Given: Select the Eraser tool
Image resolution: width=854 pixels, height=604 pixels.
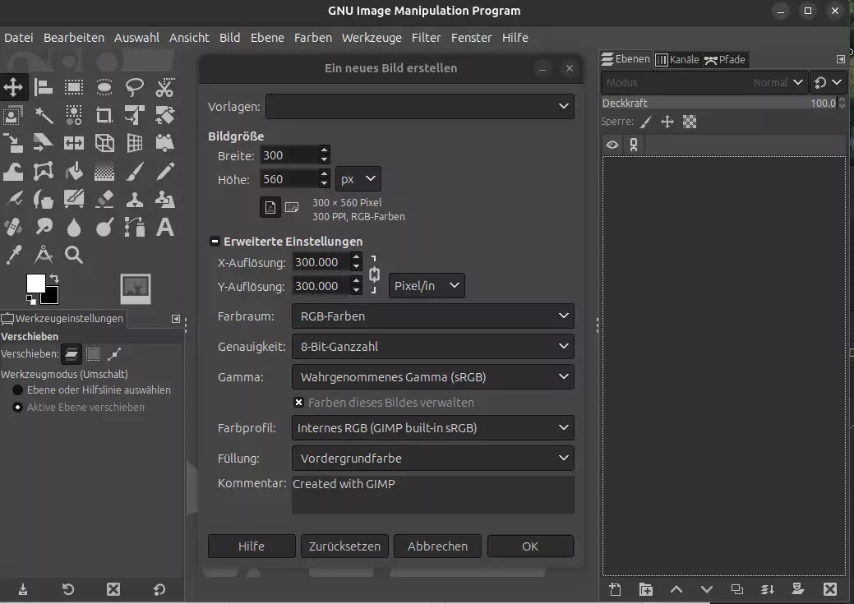Looking at the screenshot, I should click(x=104, y=199).
